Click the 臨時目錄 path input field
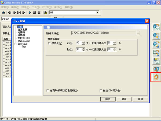This screenshot has width=161, height=121. coord(104,33)
